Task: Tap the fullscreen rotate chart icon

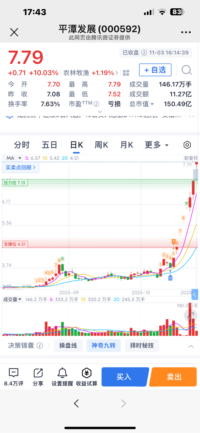Action: point(191,316)
